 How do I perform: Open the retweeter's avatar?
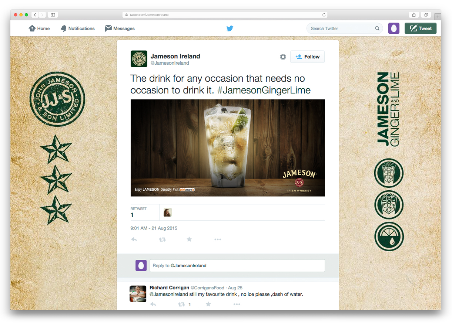click(x=168, y=212)
